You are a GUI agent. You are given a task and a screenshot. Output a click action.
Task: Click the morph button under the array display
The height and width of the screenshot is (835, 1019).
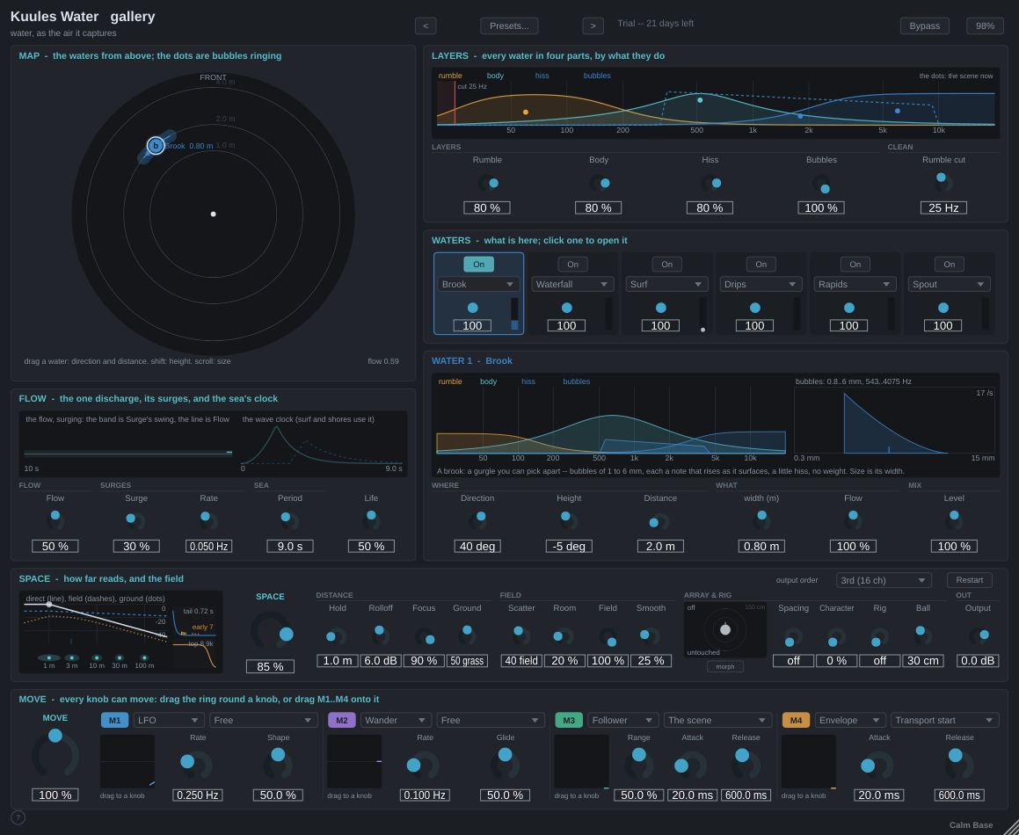[x=725, y=666]
